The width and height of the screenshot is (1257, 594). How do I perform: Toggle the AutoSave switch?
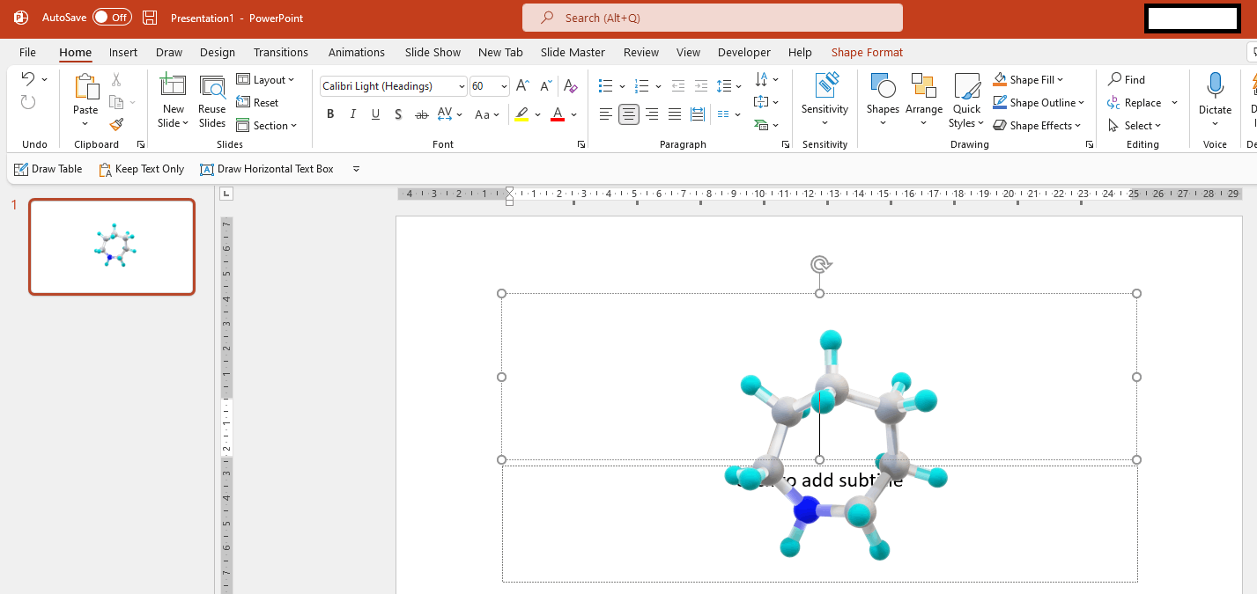tap(112, 17)
